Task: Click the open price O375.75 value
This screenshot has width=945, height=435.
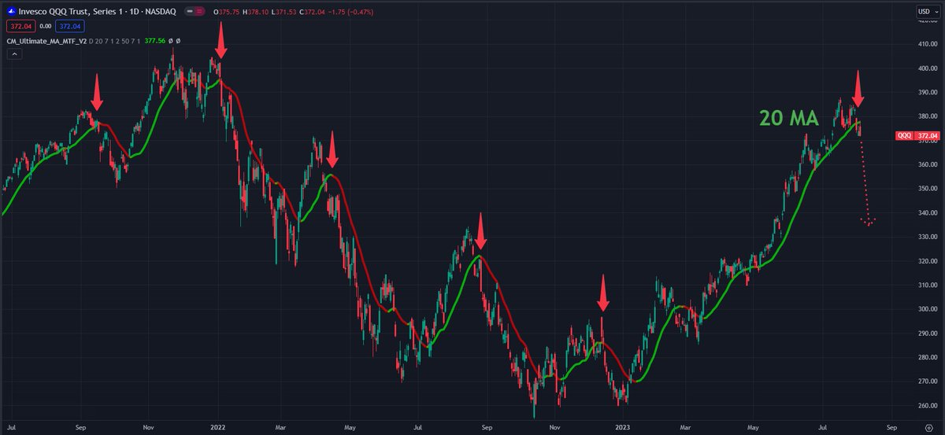Action: click(x=228, y=12)
